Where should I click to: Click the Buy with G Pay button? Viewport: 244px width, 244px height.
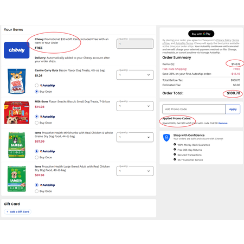pos(201,34)
